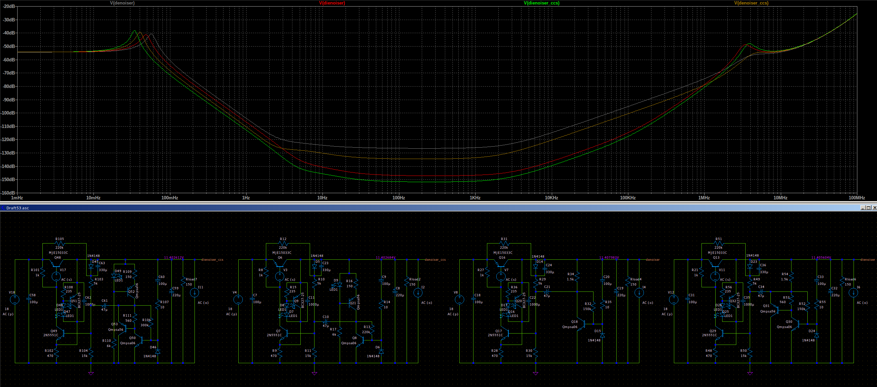Click the 11.405604V voltage label
This screenshot has height=387, width=877.
pyautogui.click(x=821, y=258)
